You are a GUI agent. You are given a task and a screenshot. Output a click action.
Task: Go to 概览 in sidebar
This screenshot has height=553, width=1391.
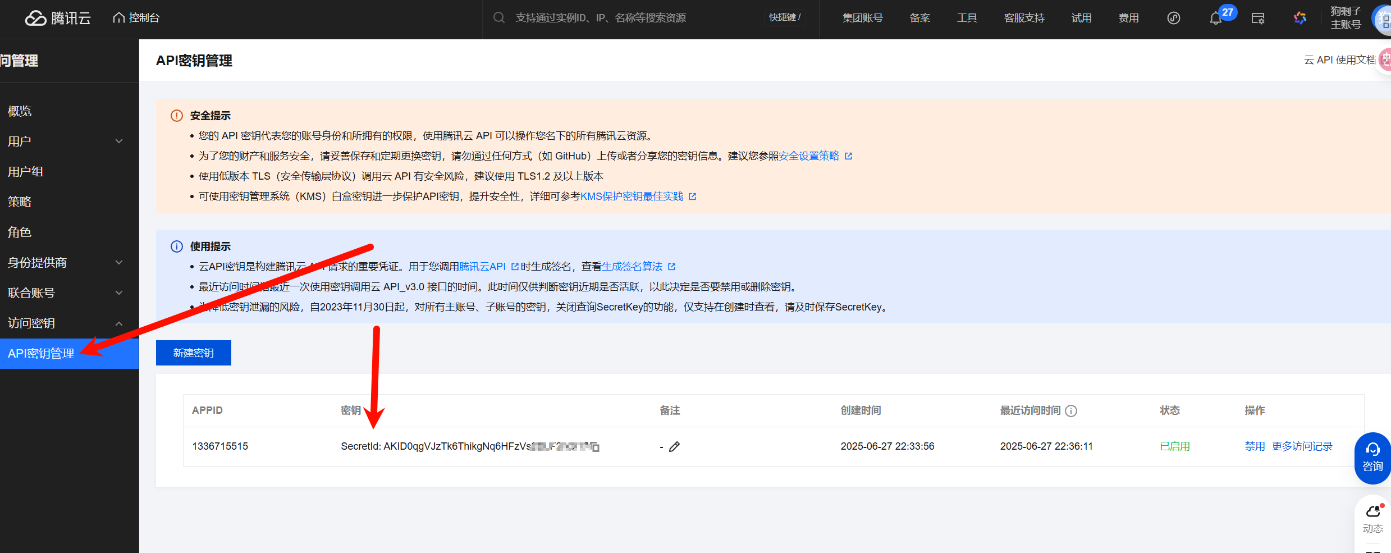click(x=20, y=111)
